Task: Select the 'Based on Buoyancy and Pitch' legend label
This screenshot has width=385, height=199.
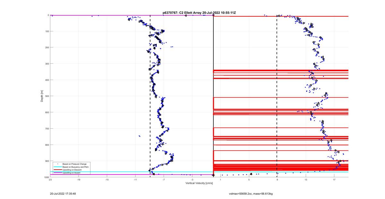Action: pos(75,167)
